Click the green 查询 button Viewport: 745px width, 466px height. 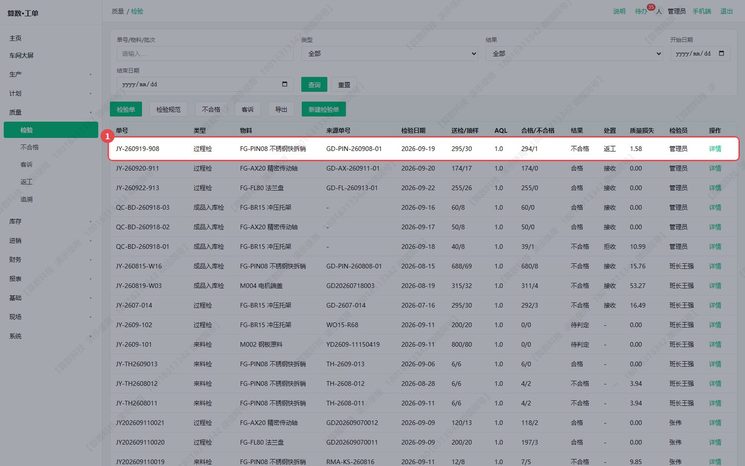click(314, 84)
